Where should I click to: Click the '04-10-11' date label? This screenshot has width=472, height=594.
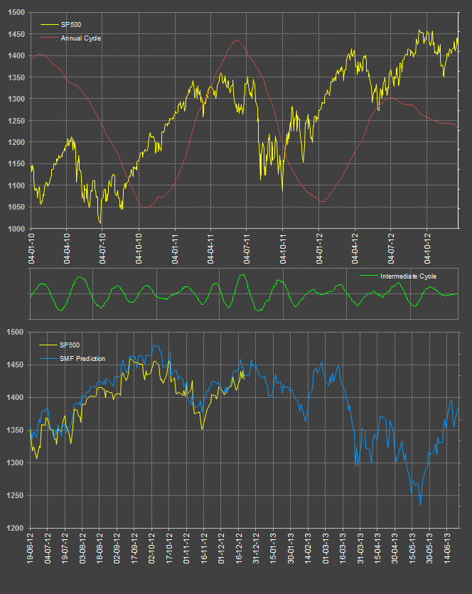coord(283,249)
